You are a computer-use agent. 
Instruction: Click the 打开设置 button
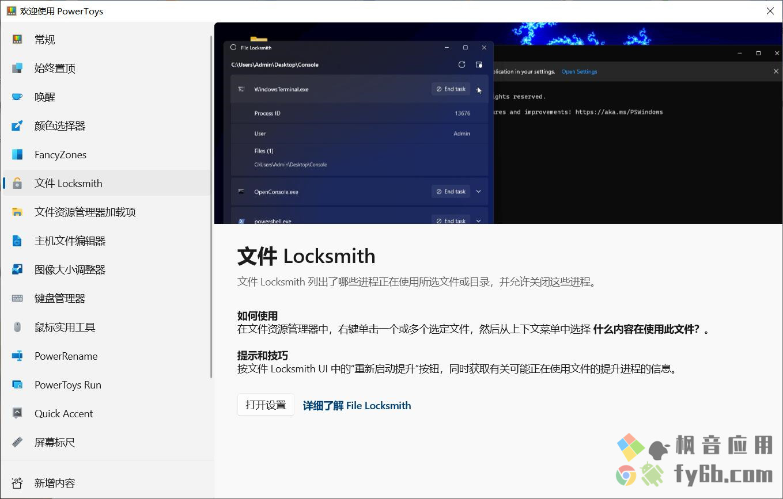click(266, 405)
